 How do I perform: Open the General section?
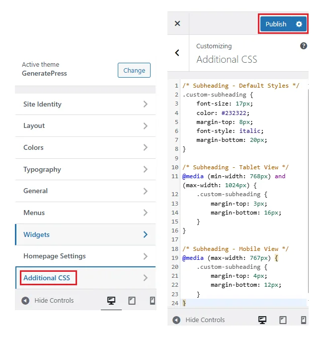coord(85,191)
